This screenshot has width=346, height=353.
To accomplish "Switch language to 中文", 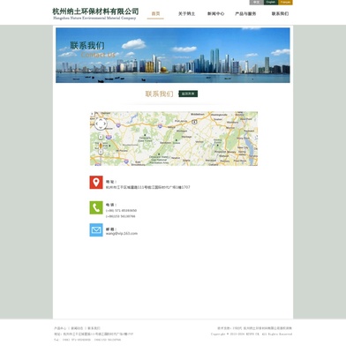I will tap(256, 2).
